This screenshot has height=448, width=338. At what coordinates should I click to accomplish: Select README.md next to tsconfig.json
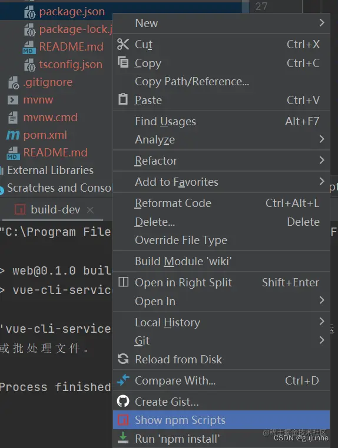coord(71,46)
